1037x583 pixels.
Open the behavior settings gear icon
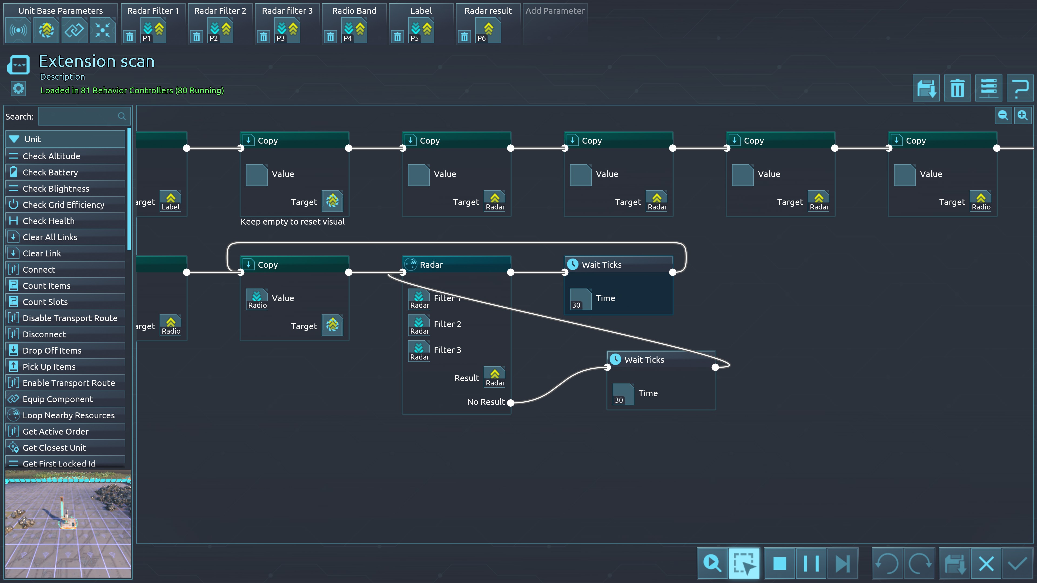pyautogui.click(x=18, y=89)
